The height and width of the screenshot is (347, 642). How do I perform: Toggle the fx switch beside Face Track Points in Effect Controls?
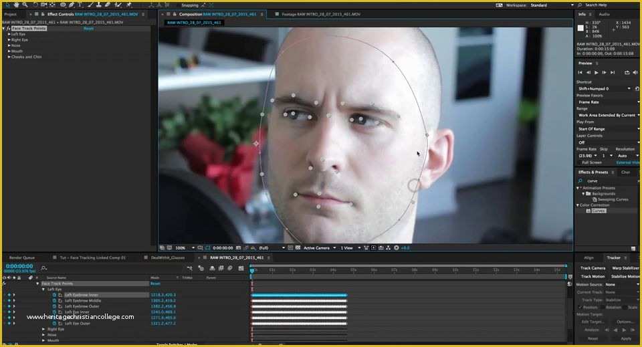(8, 28)
